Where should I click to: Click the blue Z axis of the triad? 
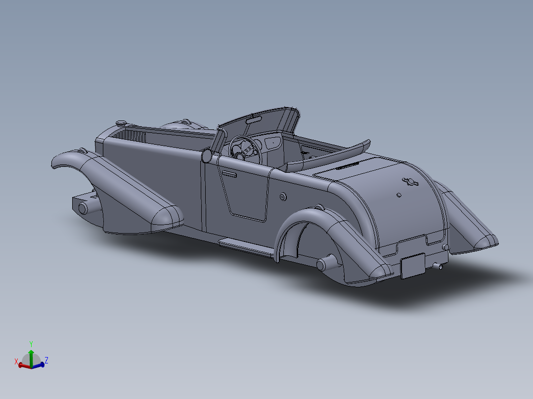[x=39, y=365]
